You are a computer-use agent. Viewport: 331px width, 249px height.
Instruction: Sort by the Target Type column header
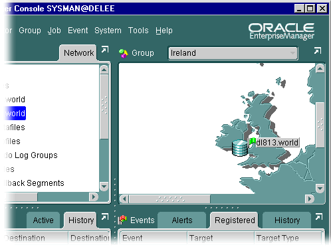coord(288,238)
